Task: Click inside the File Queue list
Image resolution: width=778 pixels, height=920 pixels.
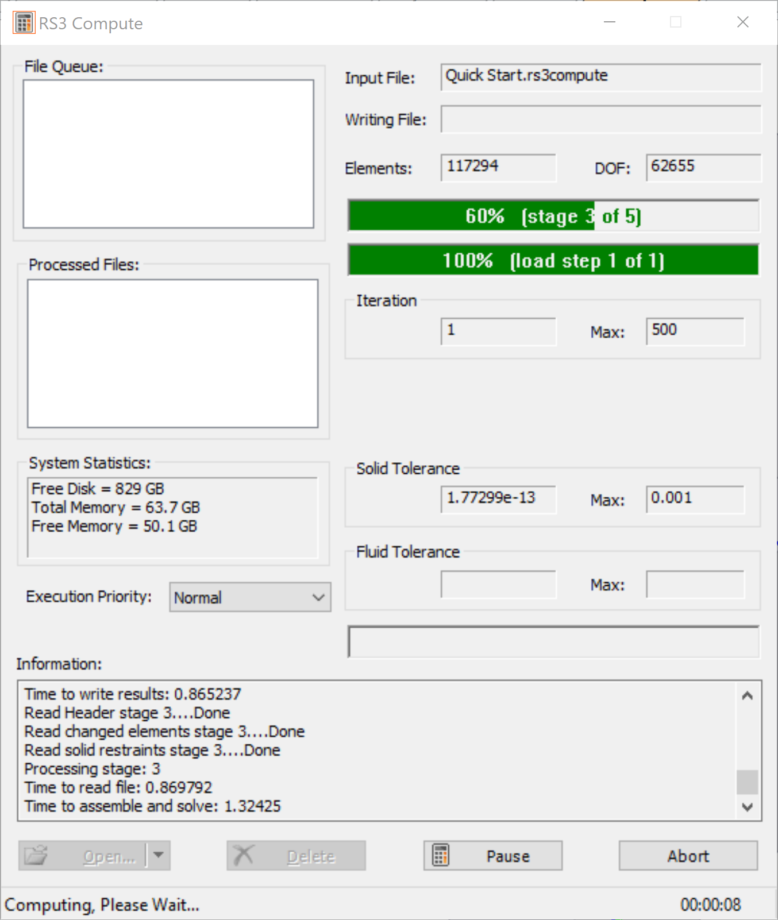Action: (168, 154)
